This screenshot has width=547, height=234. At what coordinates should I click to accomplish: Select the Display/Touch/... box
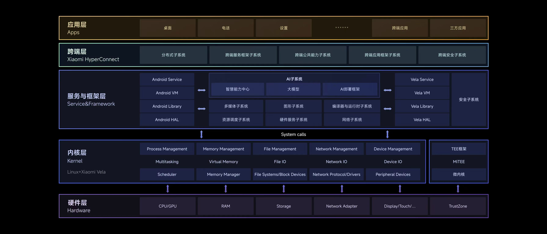point(400,206)
